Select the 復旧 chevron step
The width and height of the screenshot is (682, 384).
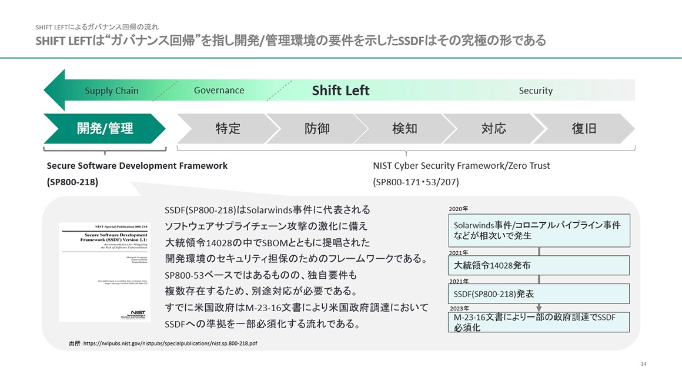click(x=584, y=128)
